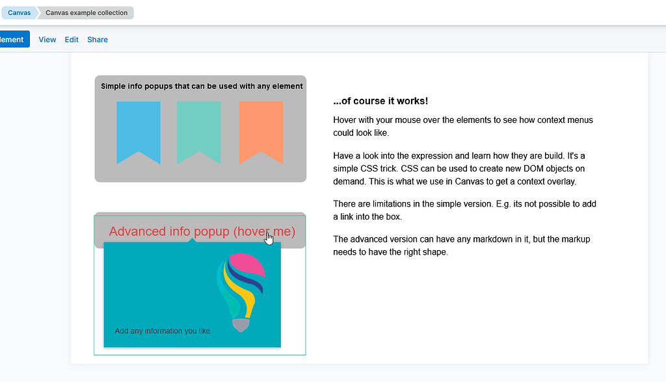The image size is (666, 382).
Task: Click the teal bookmark ribbon icon
Action: click(x=199, y=133)
